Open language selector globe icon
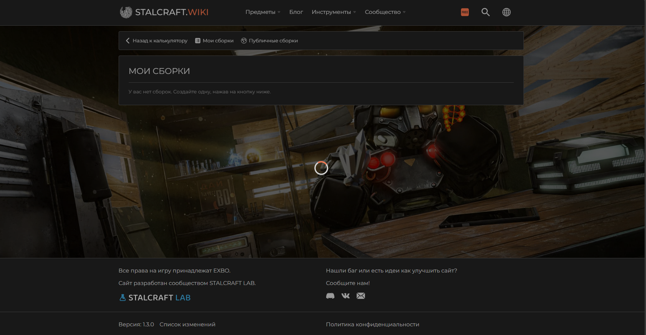Screen dimensions: 646x335 click(507, 12)
